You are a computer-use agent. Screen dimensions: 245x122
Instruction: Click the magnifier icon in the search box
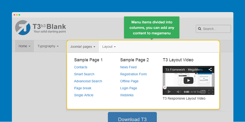[x=200, y=29]
